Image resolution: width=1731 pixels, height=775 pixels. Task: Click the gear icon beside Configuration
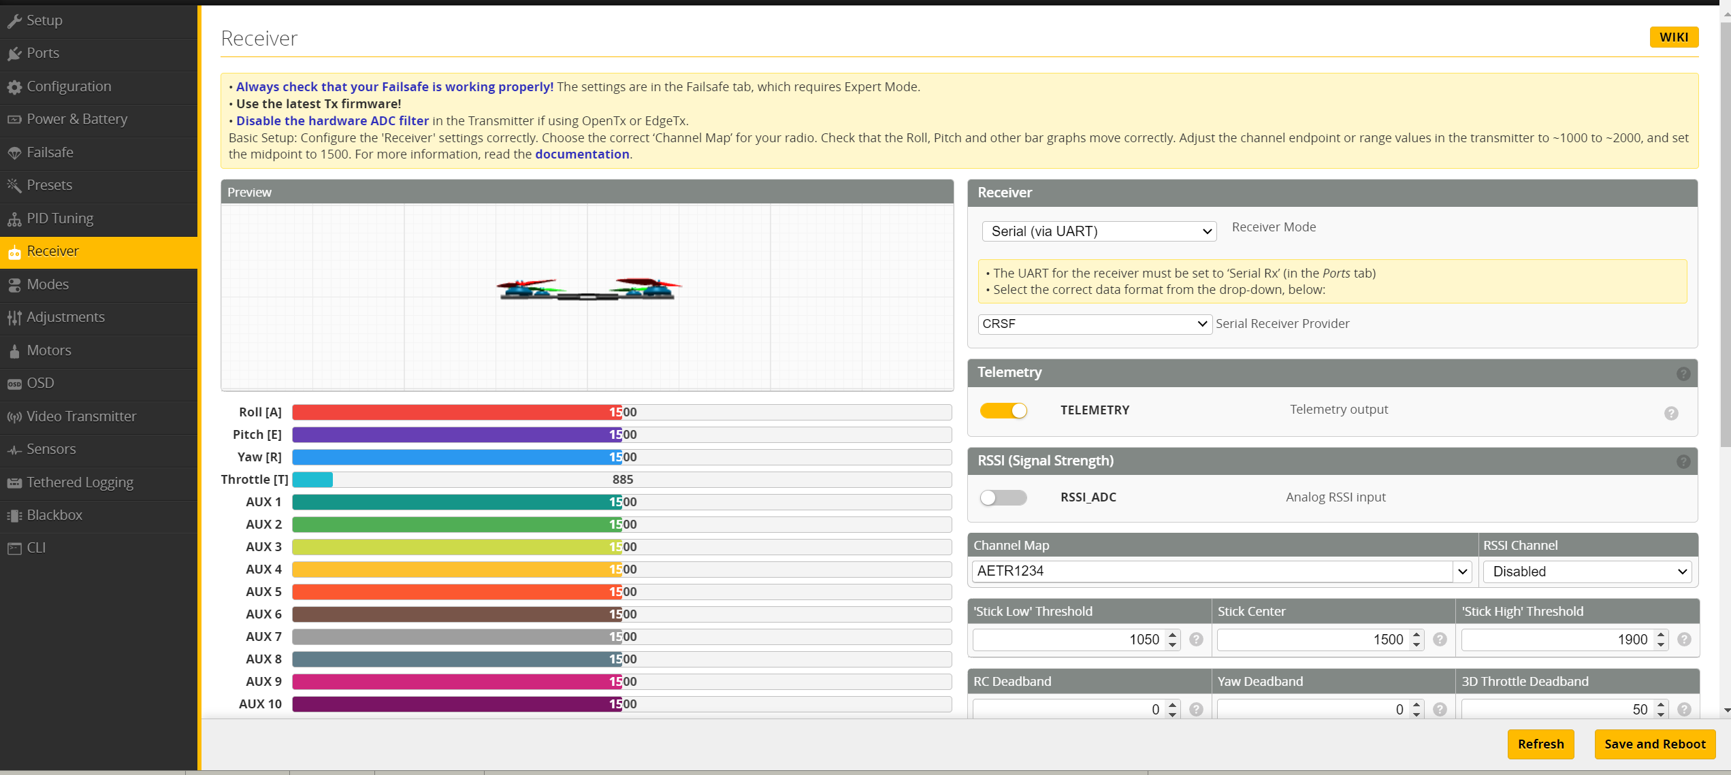point(14,87)
